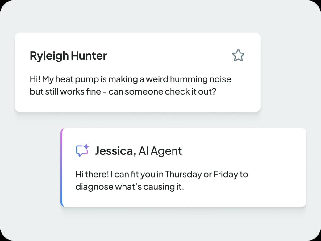Select the reply line mentioning Thursday or Friday
The width and height of the screenshot is (321, 241).
pos(162,174)
